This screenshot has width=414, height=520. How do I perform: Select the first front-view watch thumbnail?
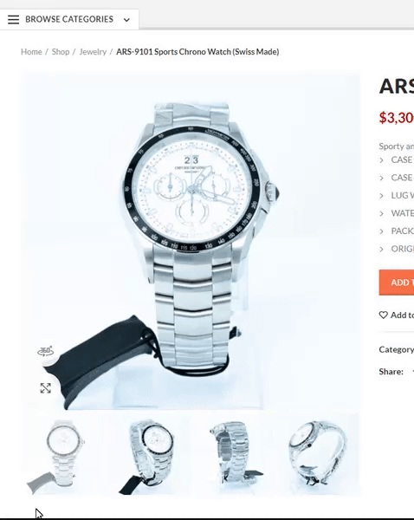(x=63, y=456)
